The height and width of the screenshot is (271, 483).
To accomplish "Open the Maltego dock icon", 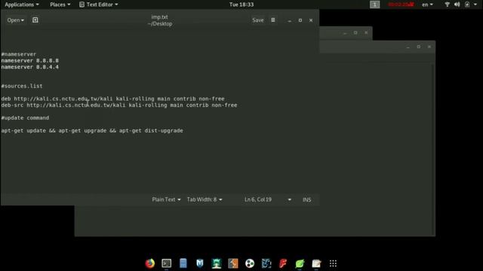I will [250, 263].
